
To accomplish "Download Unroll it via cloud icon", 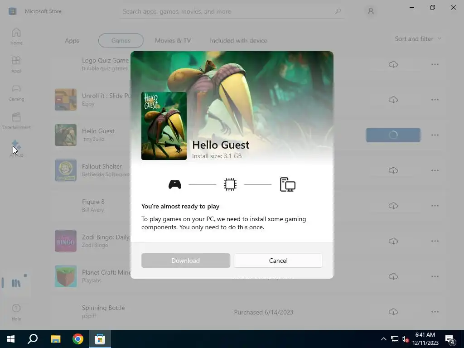I will [393, 100].
